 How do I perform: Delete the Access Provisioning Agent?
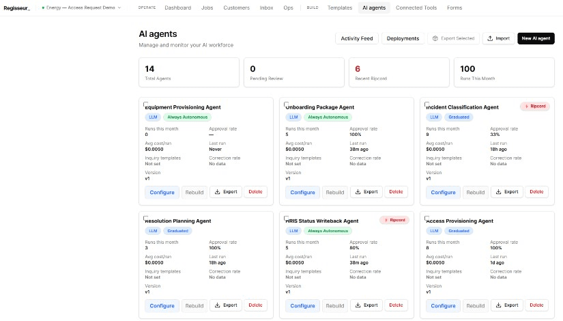click(536, 305)
